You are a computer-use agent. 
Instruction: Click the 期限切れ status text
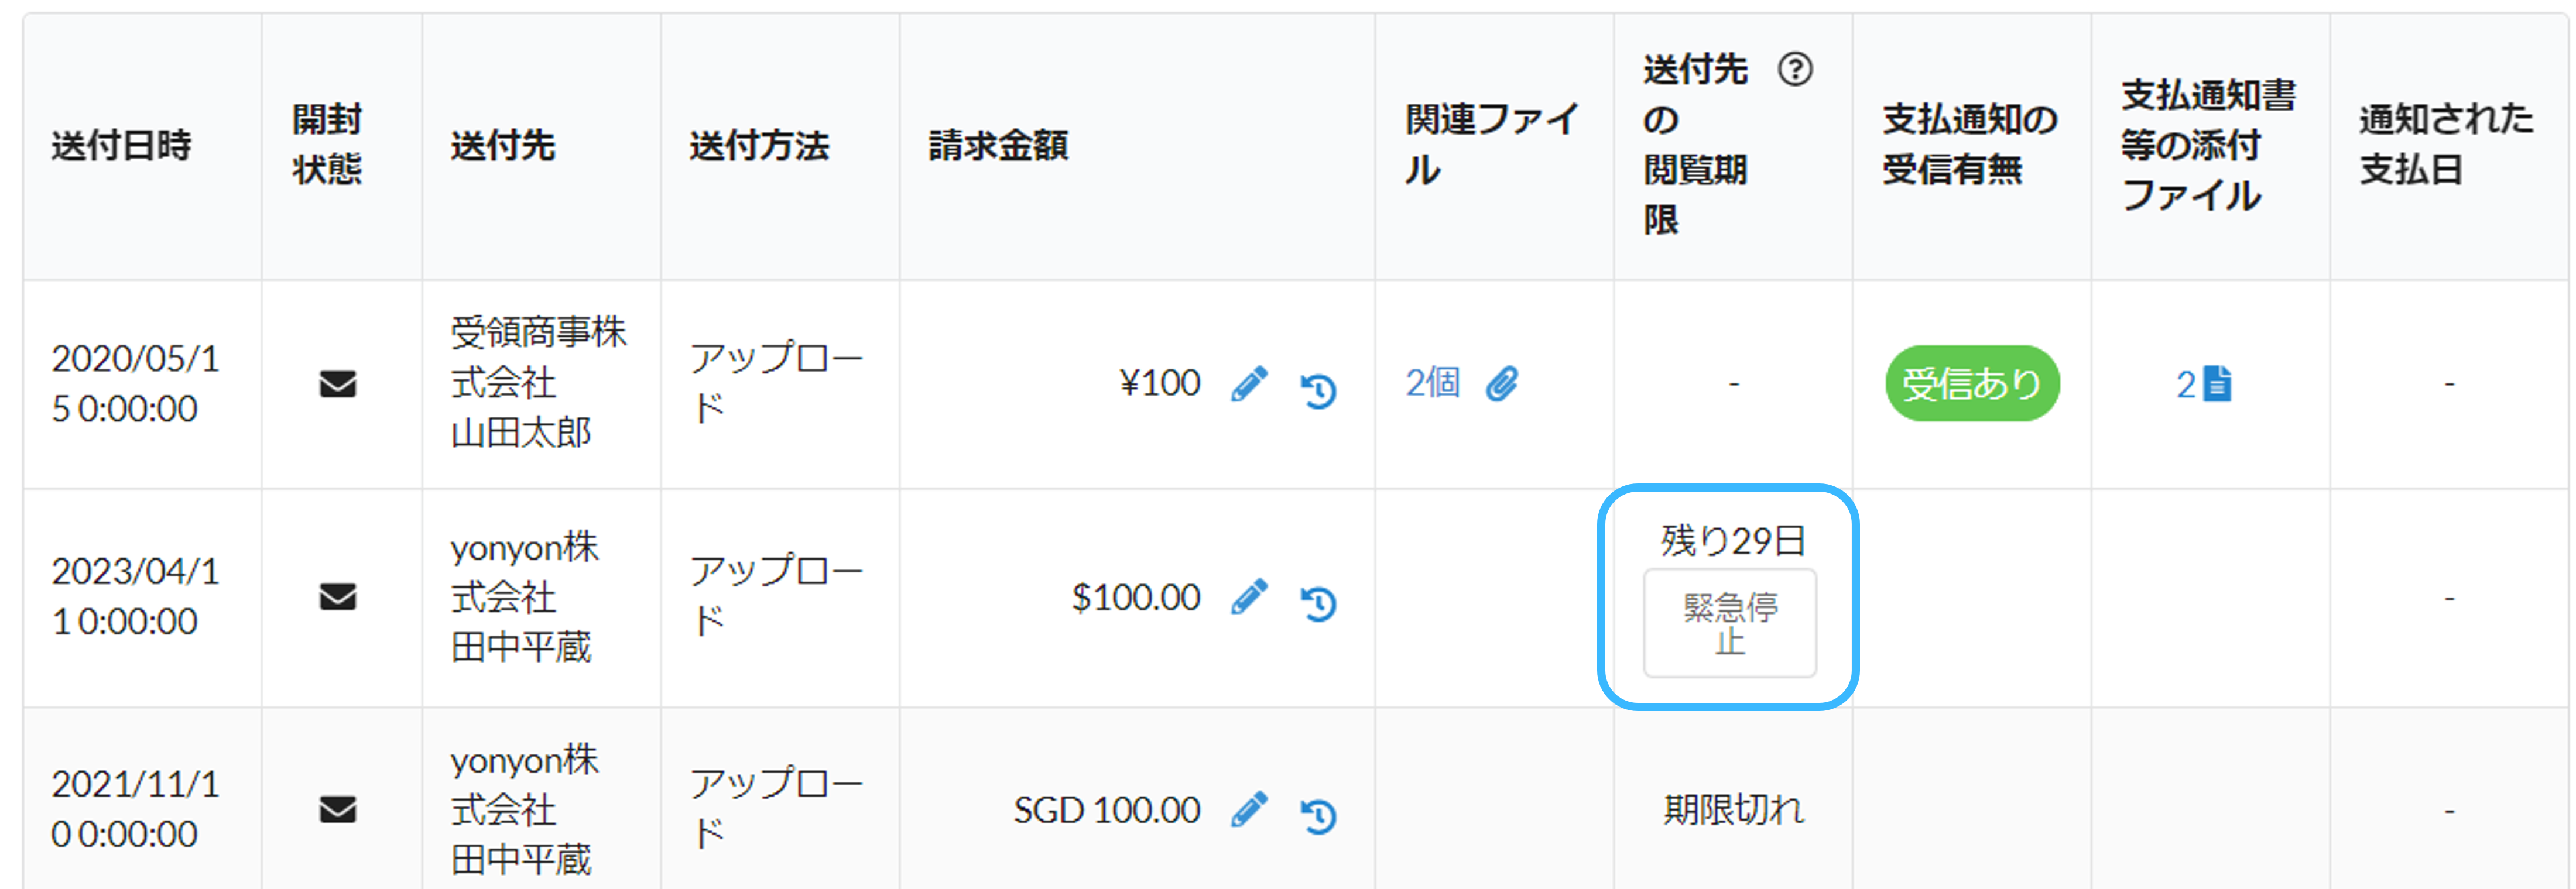(1733, 810)
